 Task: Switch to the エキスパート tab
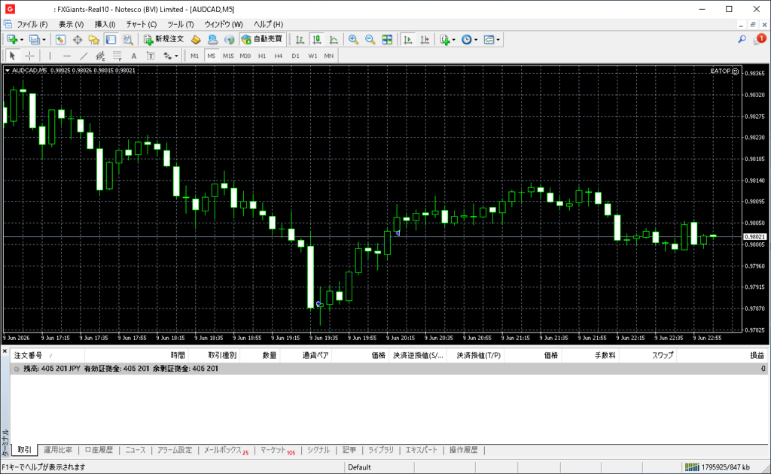coord(421,450)
